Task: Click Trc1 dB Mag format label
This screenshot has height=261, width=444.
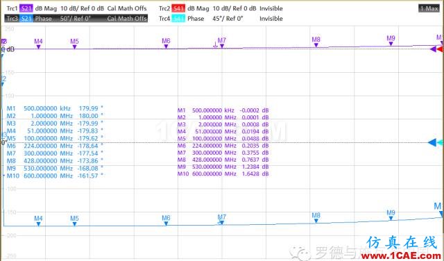Action: click(x=46, y=8)
